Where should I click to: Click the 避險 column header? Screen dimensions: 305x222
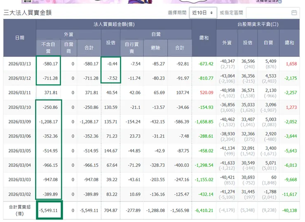[155, 48]
